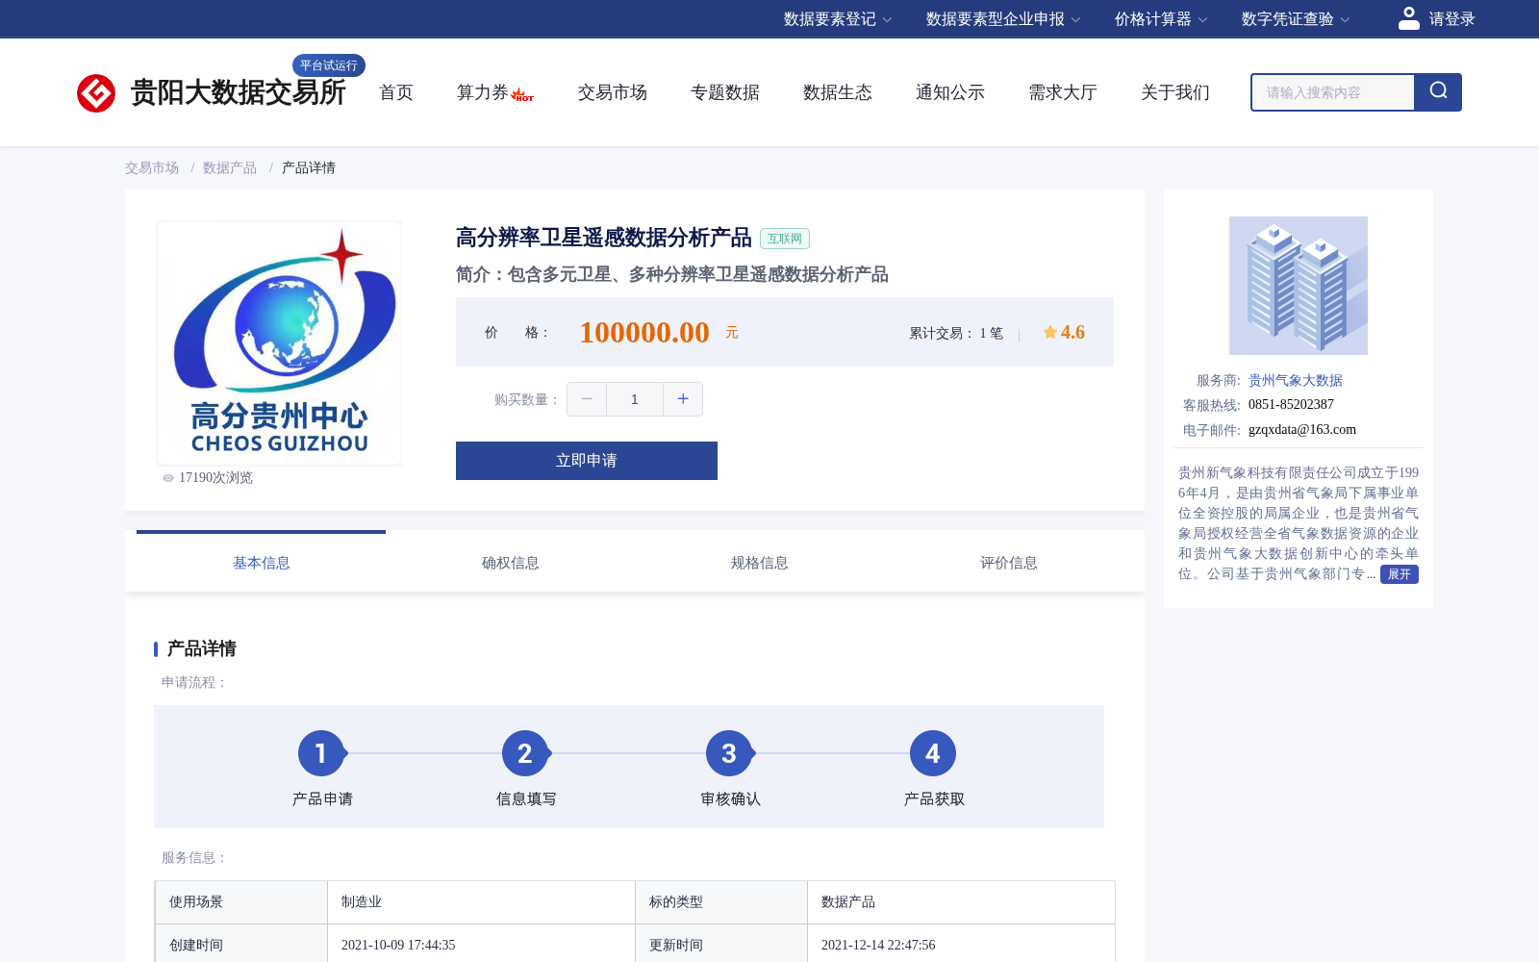Switch to the 确权信息 tab
This screenshot has height=962, width=1539.
click(x=510, y=563)
